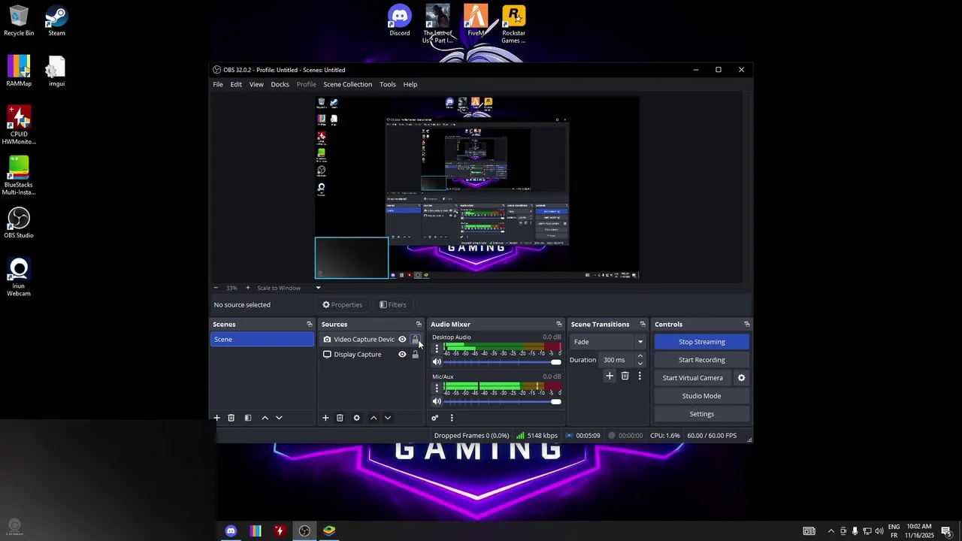Open OBS Studio desktop shortcut
This screenshot has width=962, height=541.
(19, 223)
